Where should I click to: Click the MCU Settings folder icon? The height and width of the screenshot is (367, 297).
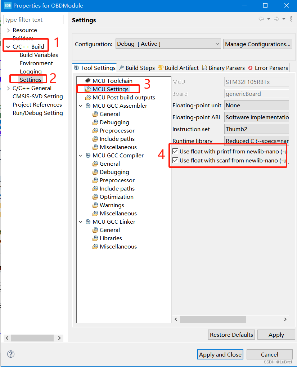coord(88,89)
